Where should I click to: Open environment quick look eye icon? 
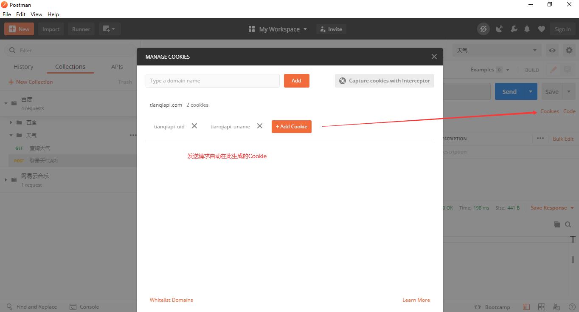click(552, 50)
